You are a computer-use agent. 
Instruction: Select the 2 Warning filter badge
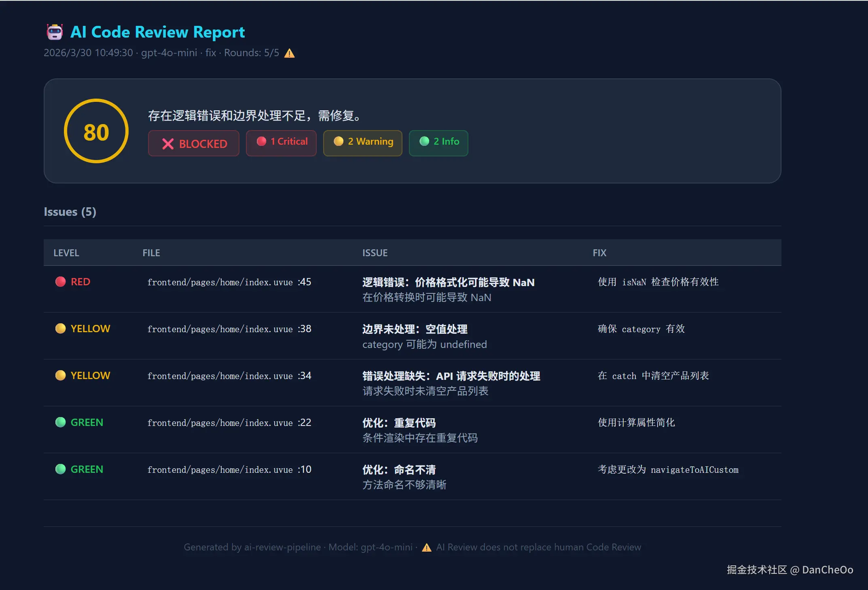coord(363,143)
